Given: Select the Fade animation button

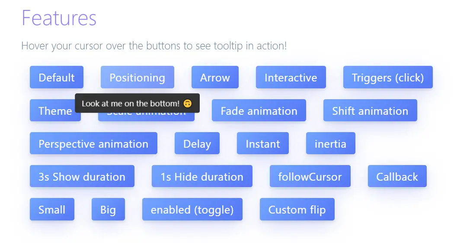Looking at the screenshot, I should 259,110.
